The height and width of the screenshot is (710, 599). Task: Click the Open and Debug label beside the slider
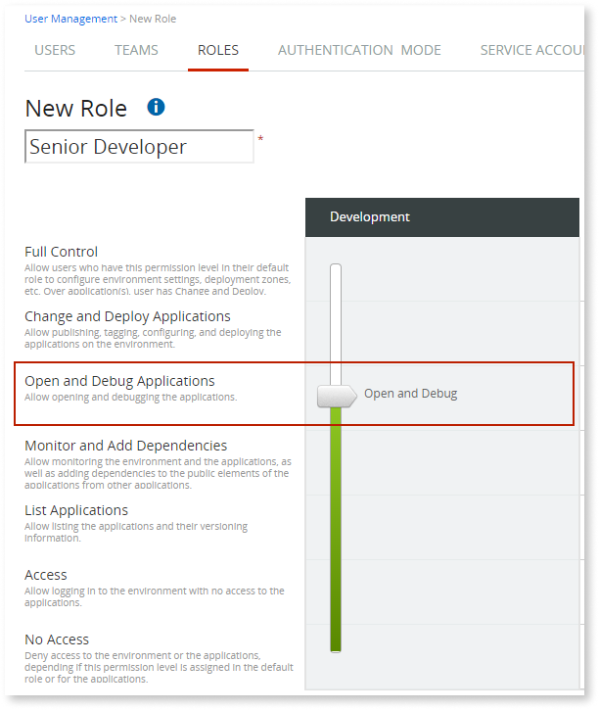pos(411,394)
